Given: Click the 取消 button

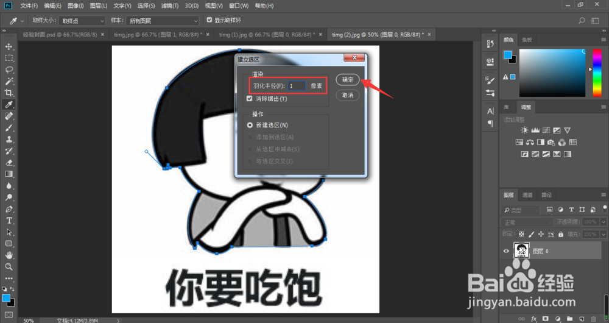Looking at the screenshot, I should [348, 95].
